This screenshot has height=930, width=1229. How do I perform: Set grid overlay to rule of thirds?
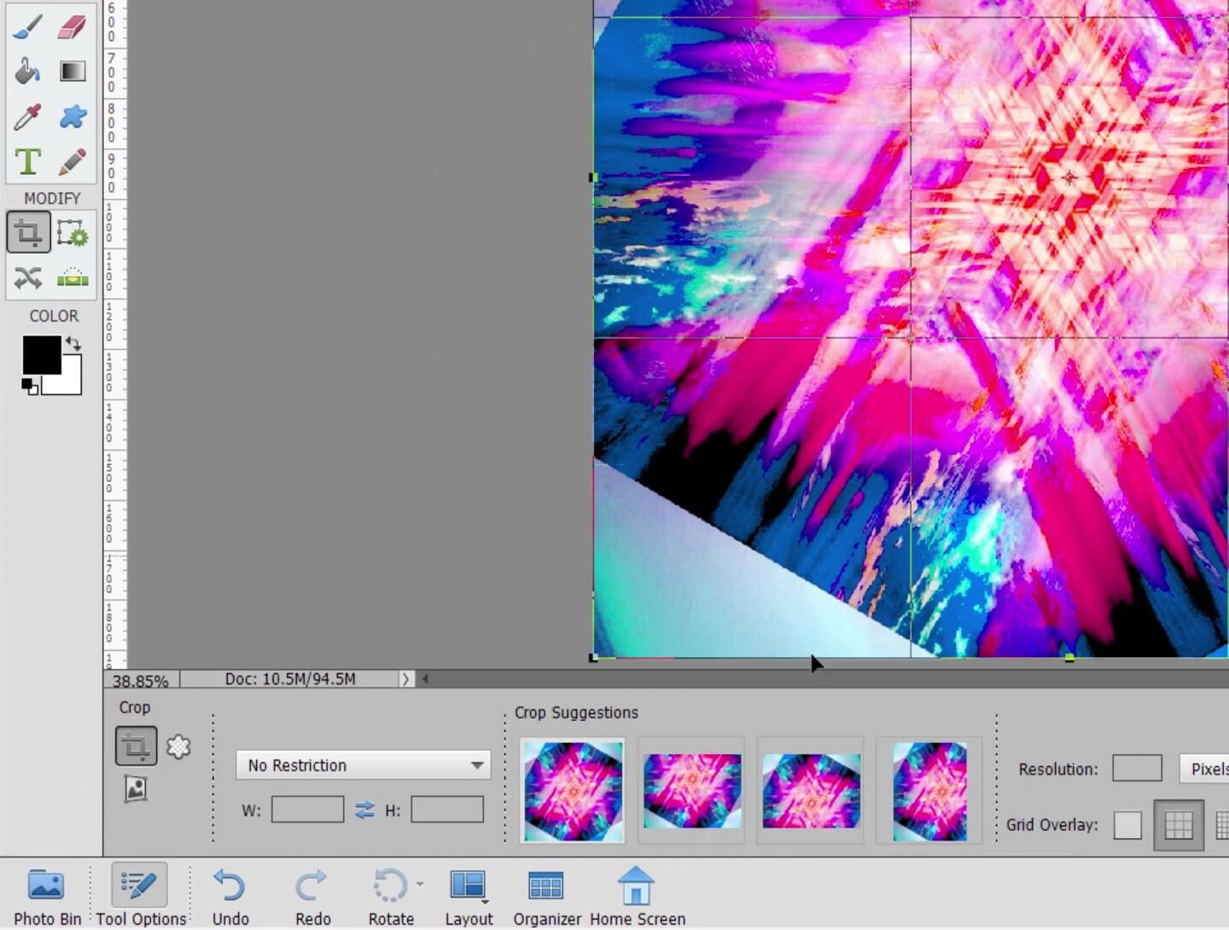1179,825
